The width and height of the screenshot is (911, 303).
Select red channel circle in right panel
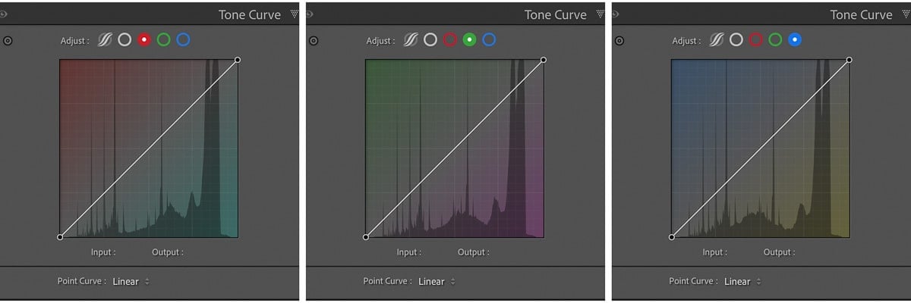(x=755, y=39)
